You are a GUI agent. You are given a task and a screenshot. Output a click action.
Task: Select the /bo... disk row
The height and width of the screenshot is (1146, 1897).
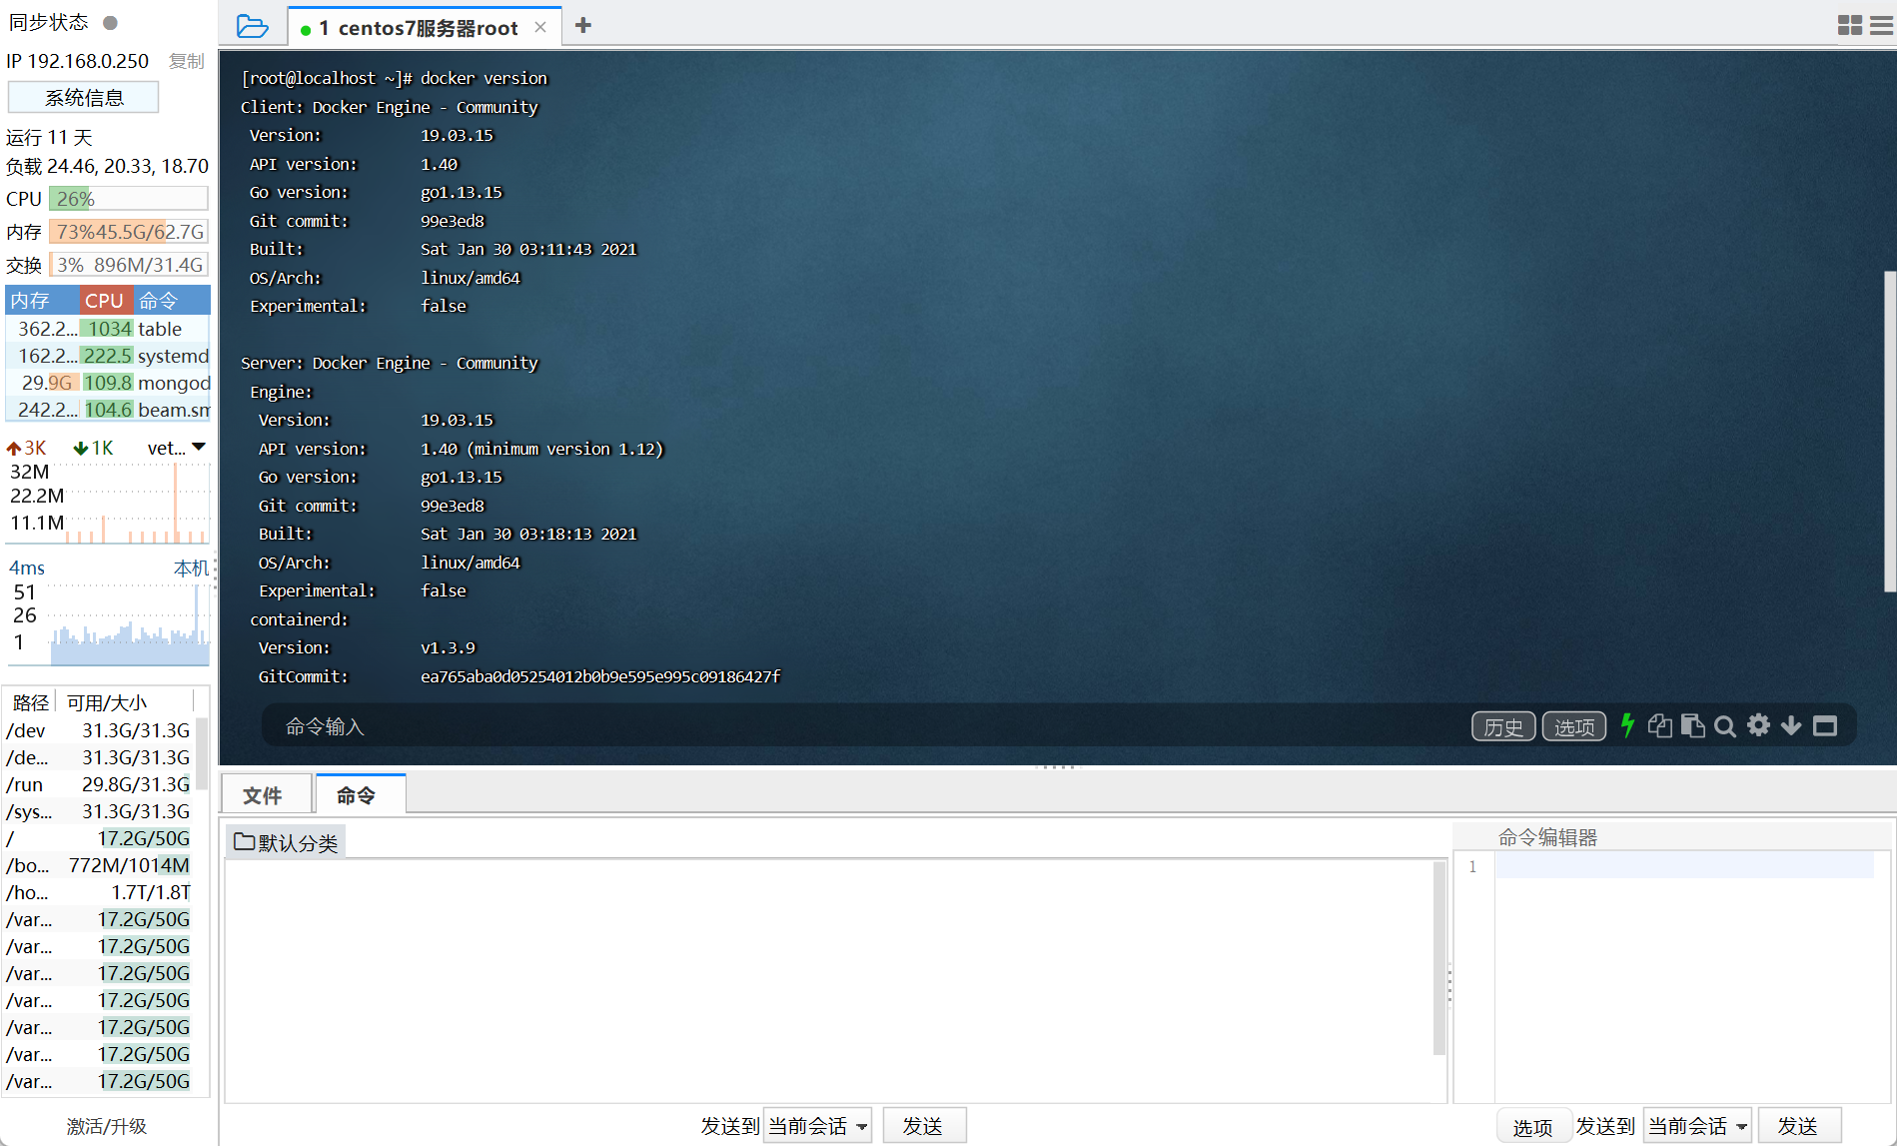[x=98, y=865]
